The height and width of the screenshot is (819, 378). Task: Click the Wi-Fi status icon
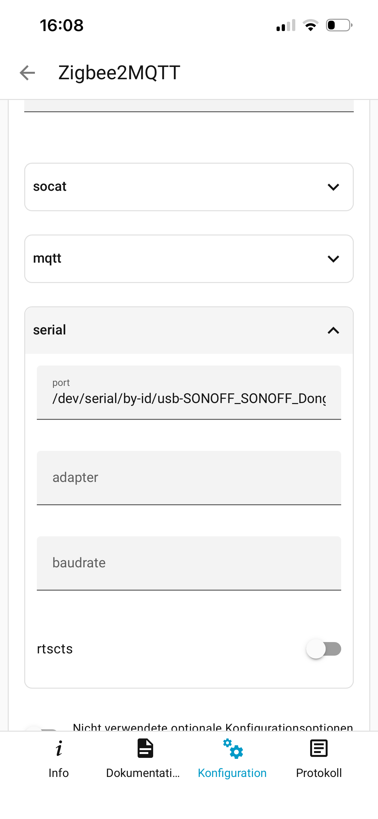[310, 25]
